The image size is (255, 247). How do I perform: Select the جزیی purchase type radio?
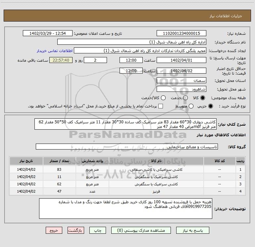211,106
